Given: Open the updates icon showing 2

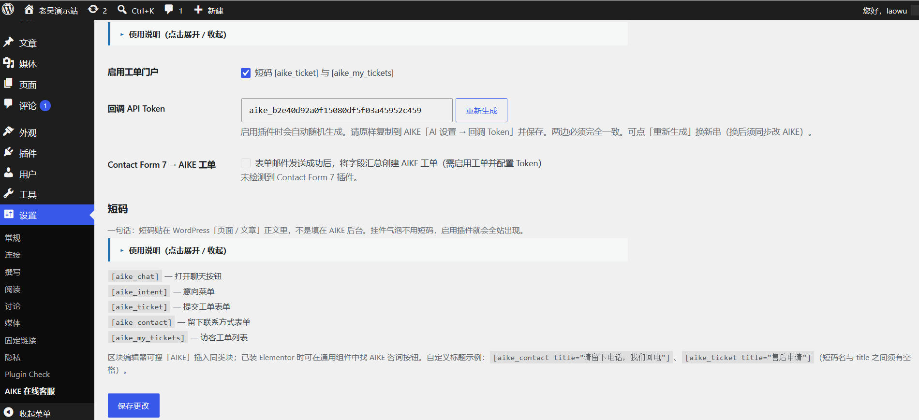Looking at the screenshot, I should click(93, 10).
